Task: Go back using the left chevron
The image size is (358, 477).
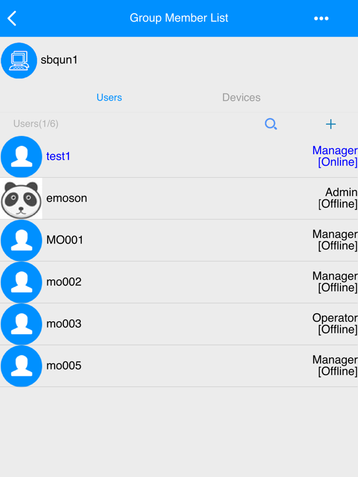Action: coord(12,18)
